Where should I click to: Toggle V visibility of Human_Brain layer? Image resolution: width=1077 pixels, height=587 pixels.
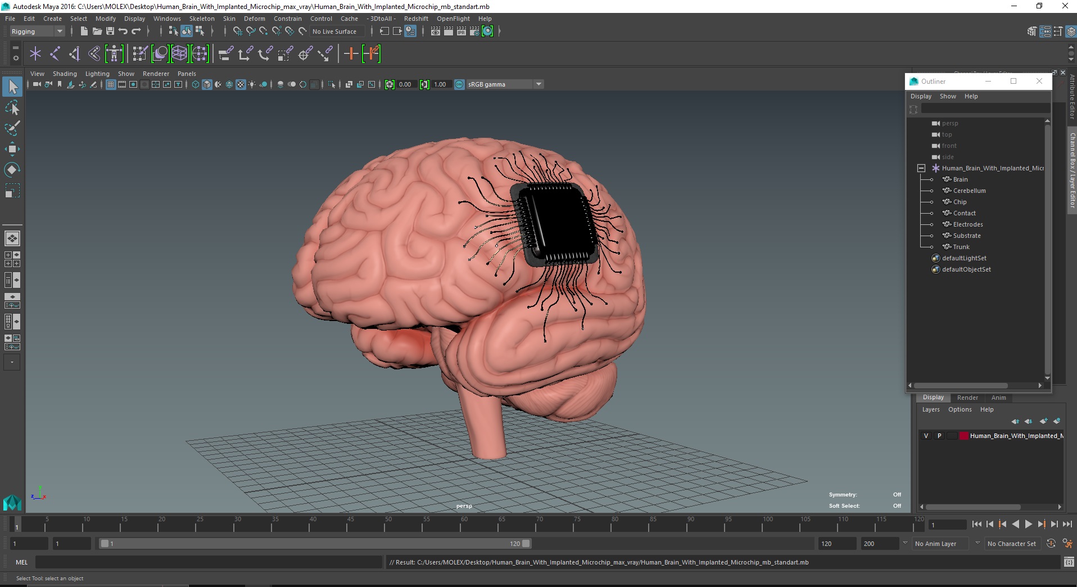tap(926, 436)
